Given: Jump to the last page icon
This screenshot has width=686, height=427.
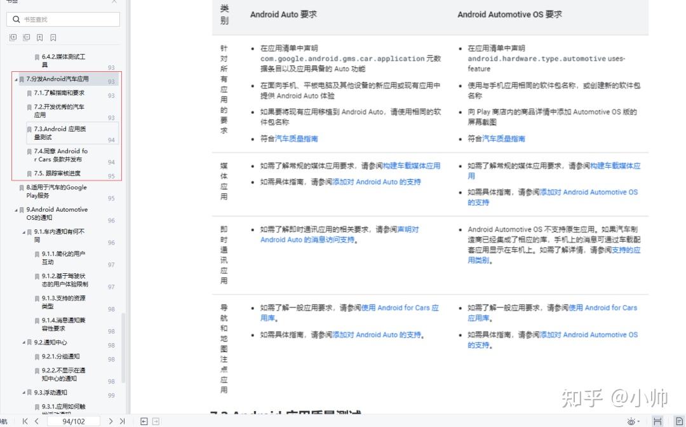Looking at the screenshot, I should coord(122,421).
